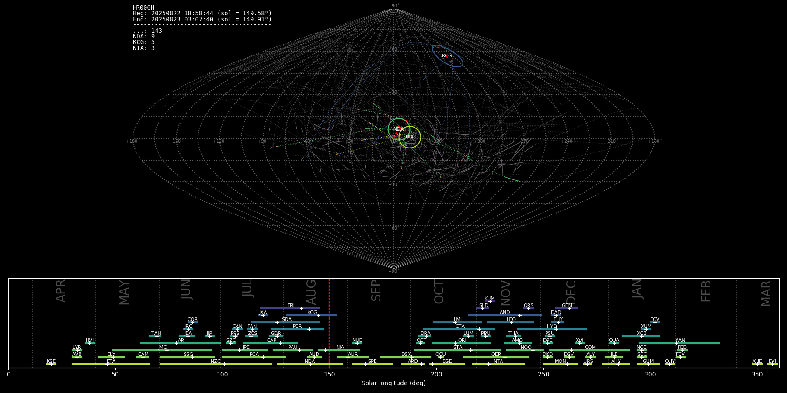The image size is (787, 393).
Task: Click the '+270' longitude label on map
Action: (x=523, y=141)
